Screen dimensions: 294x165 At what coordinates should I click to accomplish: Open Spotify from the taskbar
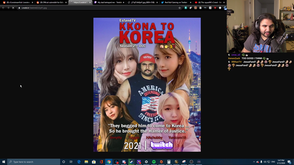(x=154, y=162)
